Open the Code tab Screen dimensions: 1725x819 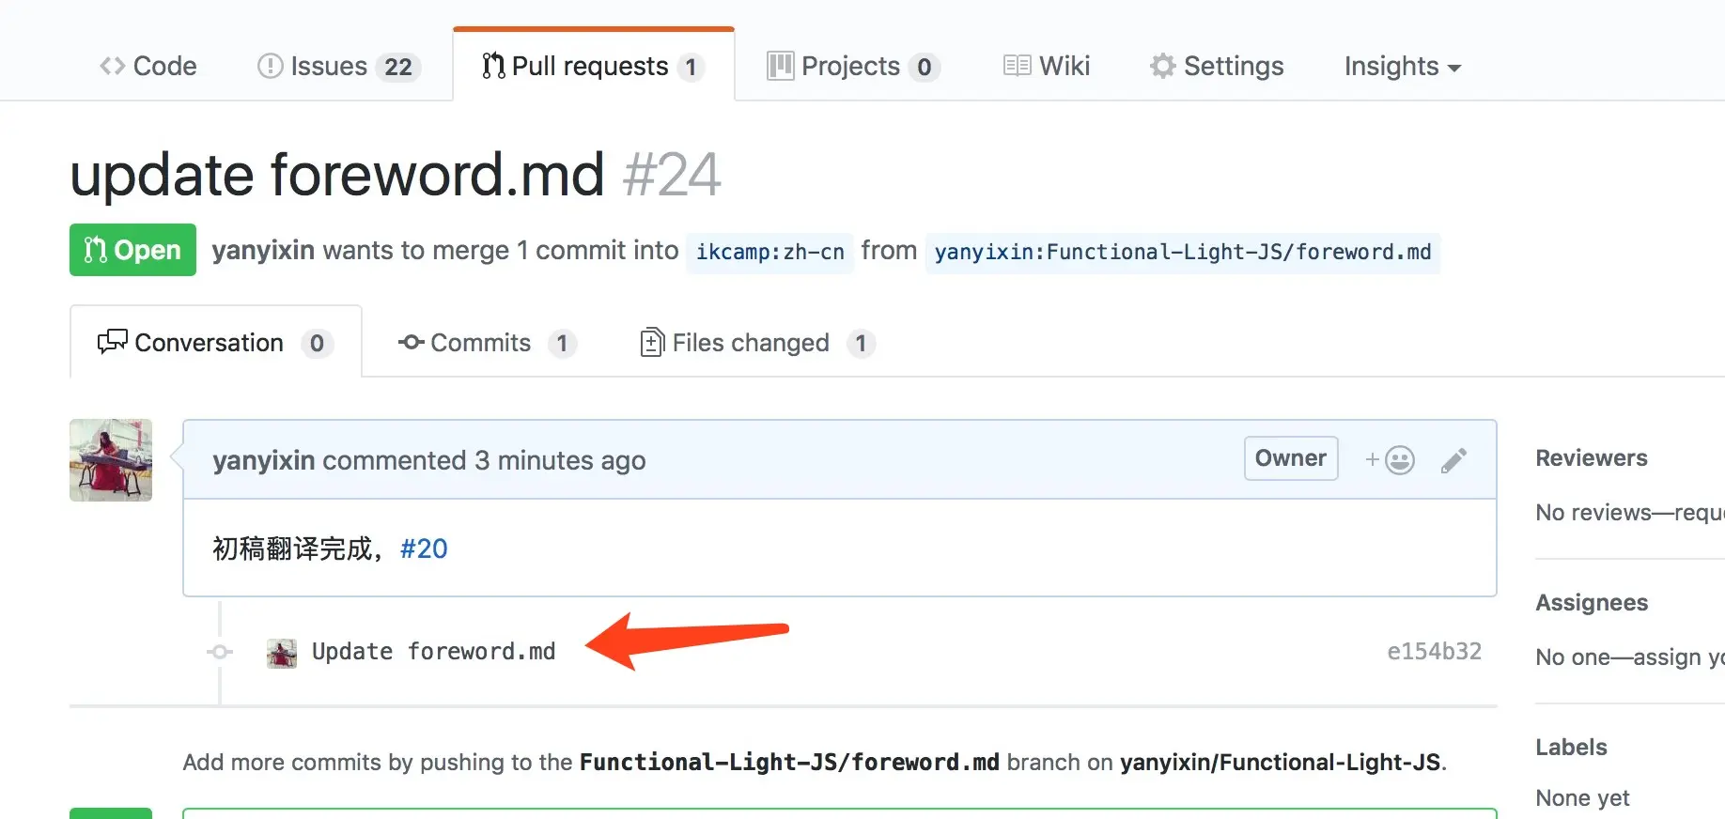(x=148, y=66)
